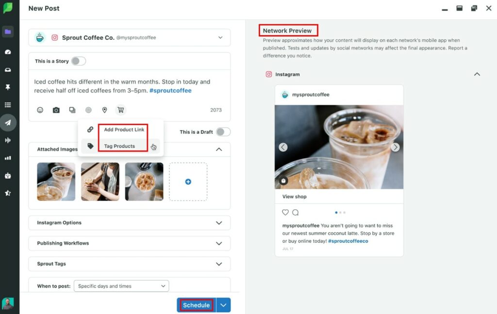Screen dimensions: 497x314
Task: Show next image in preview carousel
Action: pyautogui.click(x=395, y=148)
